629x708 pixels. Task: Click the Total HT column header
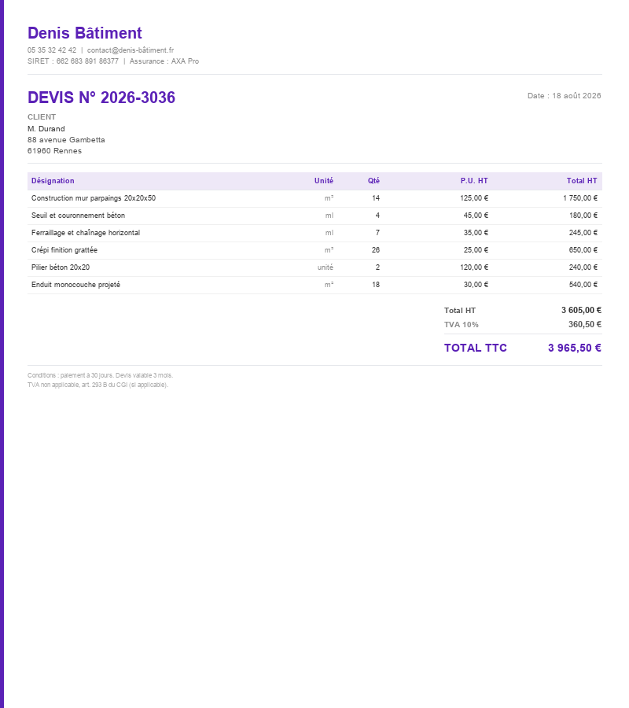click(x=582, y=181)
